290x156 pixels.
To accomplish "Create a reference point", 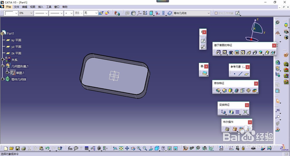I will click(x=235, y=74).
